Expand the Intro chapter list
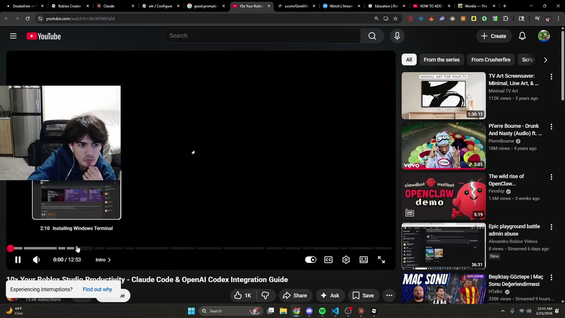The width and height of the screenshot is (565, 318). [x=103, y=260]
